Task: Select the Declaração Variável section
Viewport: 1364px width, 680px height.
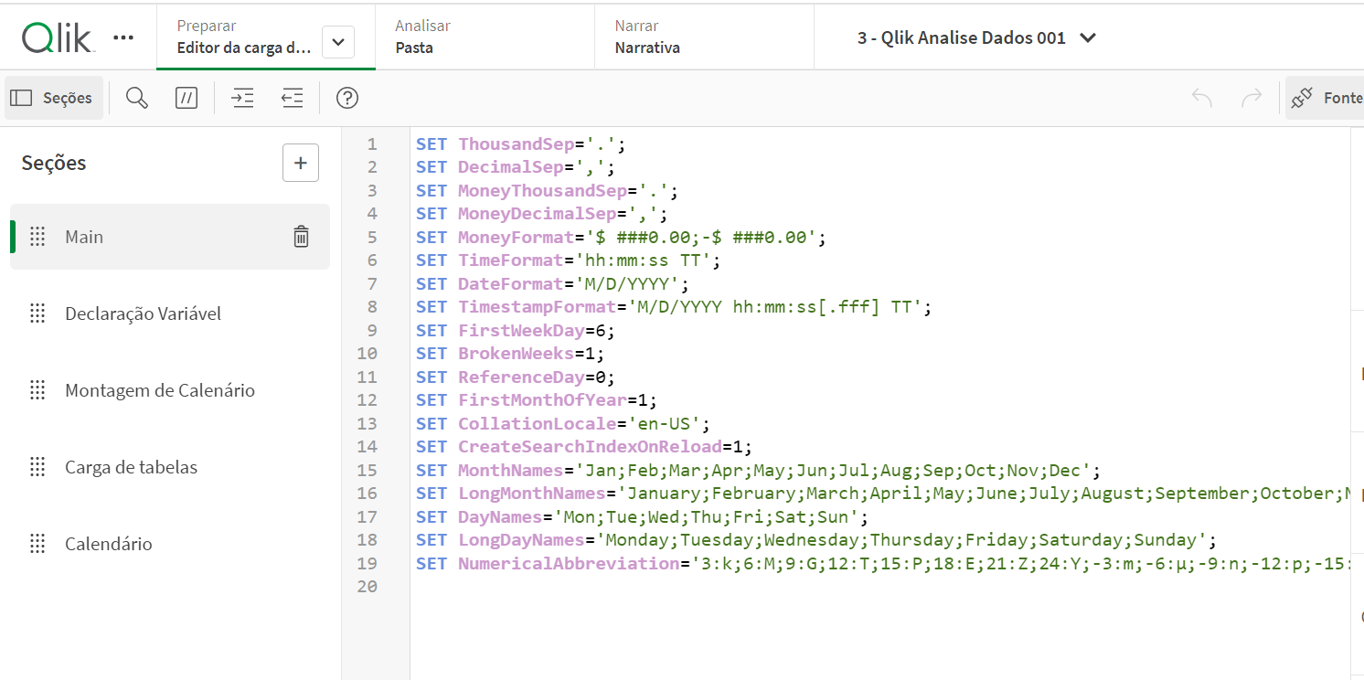Action: coord(143,313)
